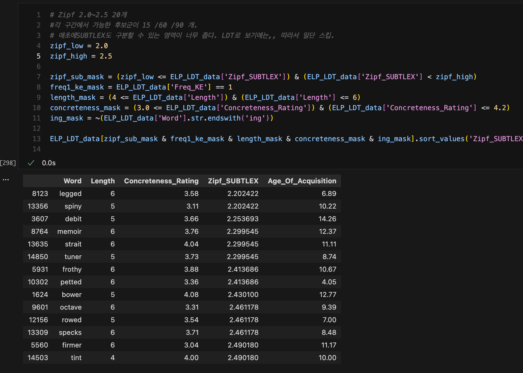Select the word 'memoir' in the table

[x=69, y=232]
